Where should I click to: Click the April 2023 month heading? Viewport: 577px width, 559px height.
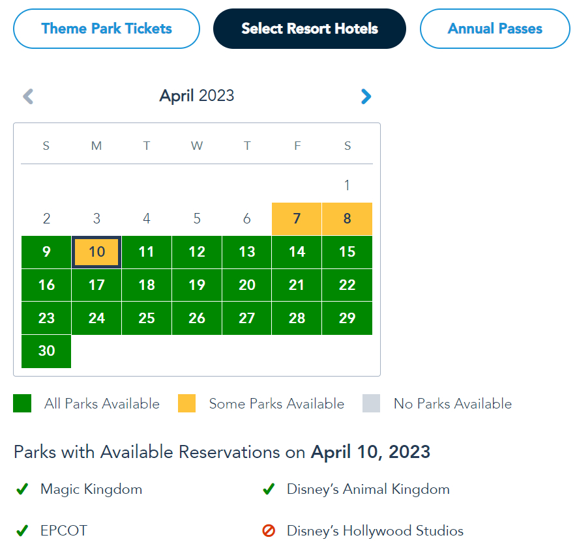[197, 96]
